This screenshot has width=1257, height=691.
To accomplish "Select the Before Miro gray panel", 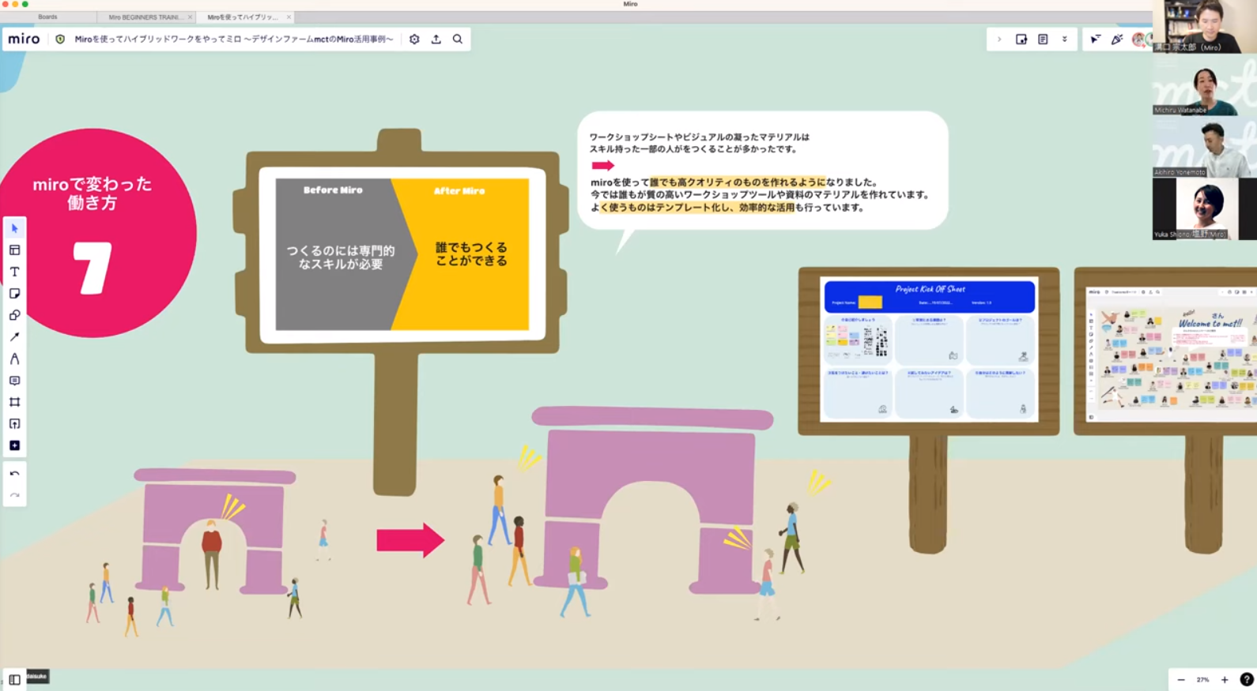I will click(x=342, y=254).
